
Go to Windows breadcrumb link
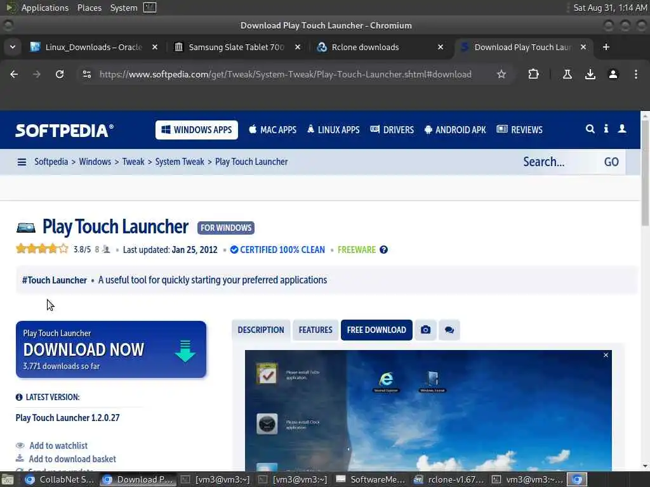tap(95, 162)
